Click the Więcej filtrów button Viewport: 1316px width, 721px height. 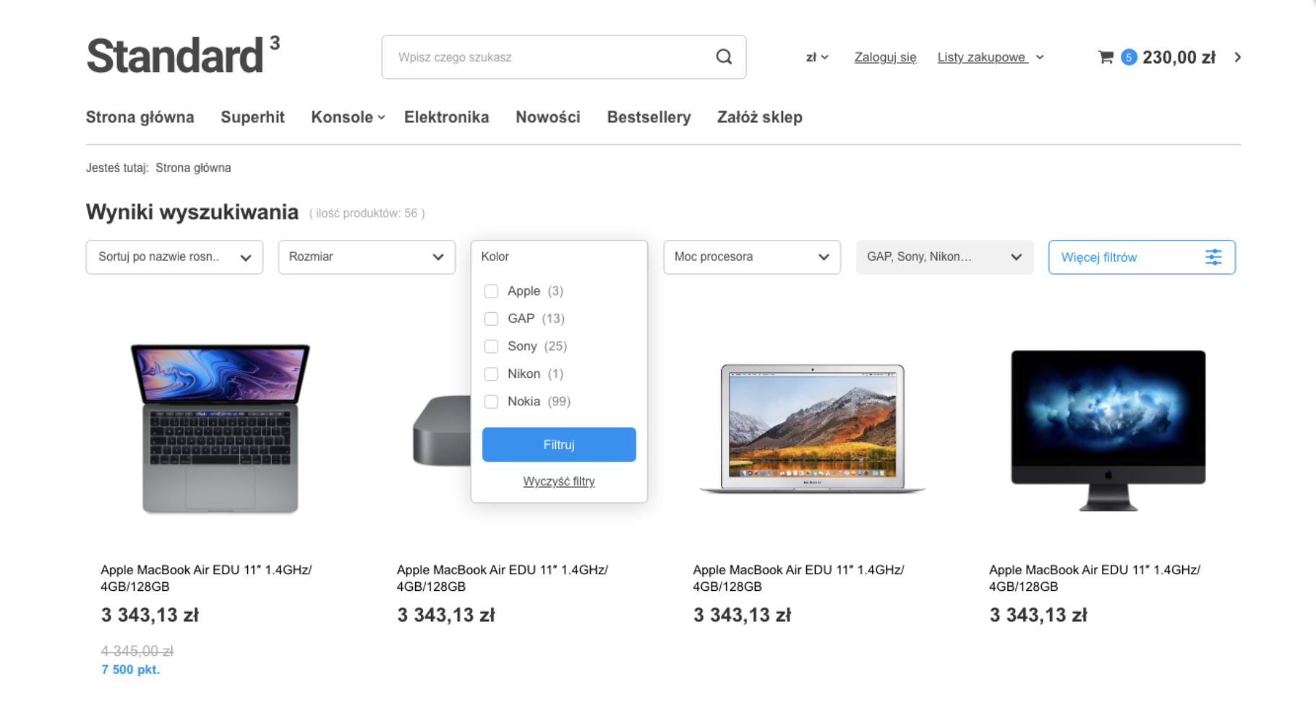pos(1142,257)
